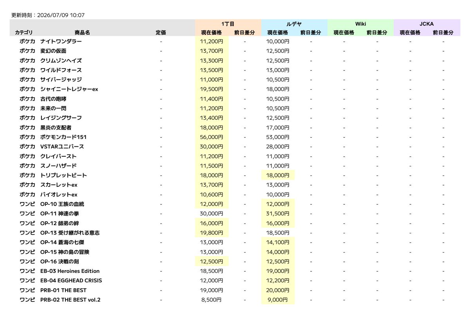Click the 10,600円 price for バイオレットex
Viewport: 470px width, 332px height.
coord(212,195)
